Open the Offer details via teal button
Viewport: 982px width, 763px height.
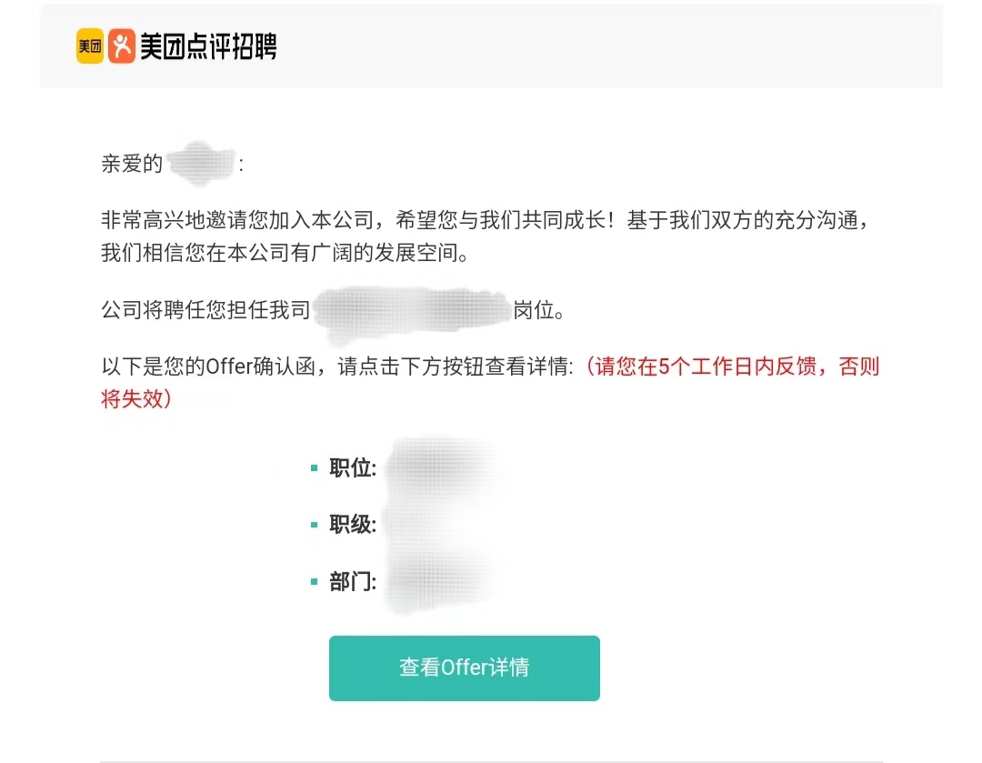pyautogui.click(x=464, y=668)
